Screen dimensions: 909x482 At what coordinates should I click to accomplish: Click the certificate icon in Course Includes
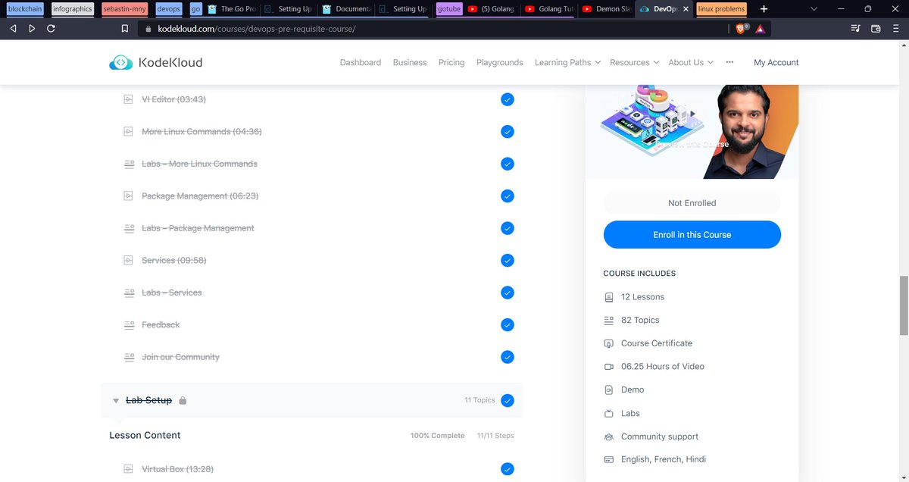point(608,343)
